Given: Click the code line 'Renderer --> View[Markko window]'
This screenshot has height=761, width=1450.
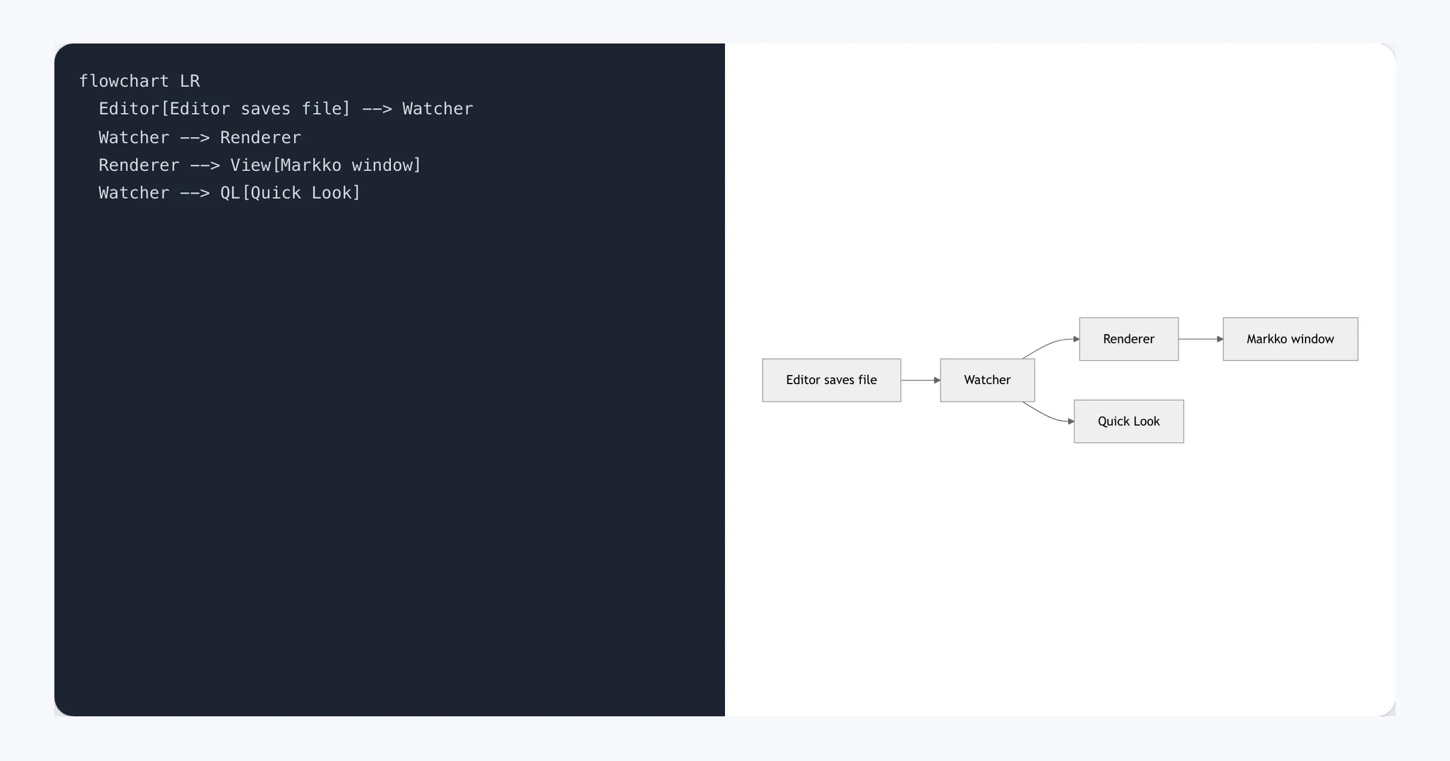Looking at the screenshot, I should (260, 165).
